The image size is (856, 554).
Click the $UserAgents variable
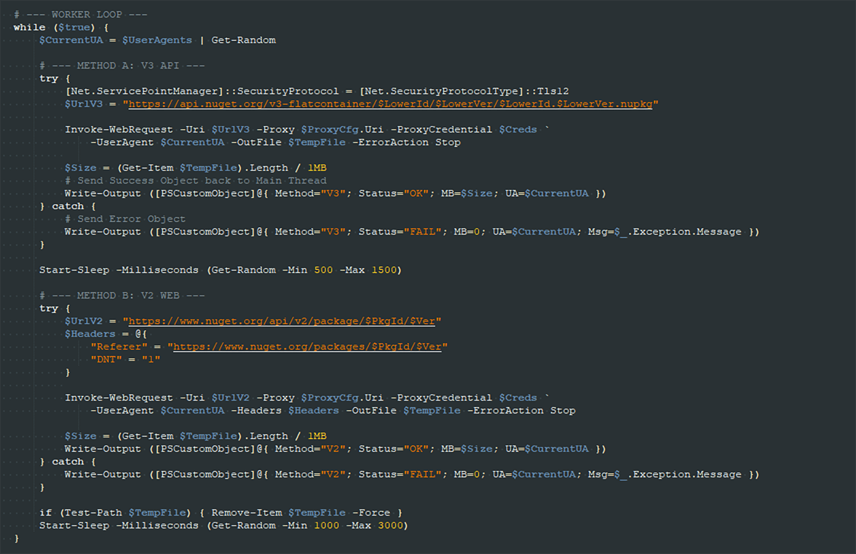point(157,40)
